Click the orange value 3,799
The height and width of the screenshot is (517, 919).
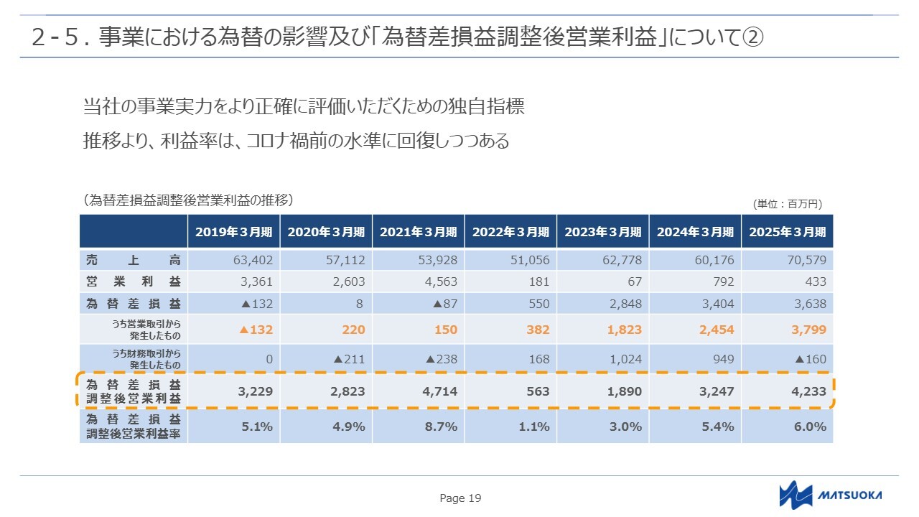tap(808, 330)
